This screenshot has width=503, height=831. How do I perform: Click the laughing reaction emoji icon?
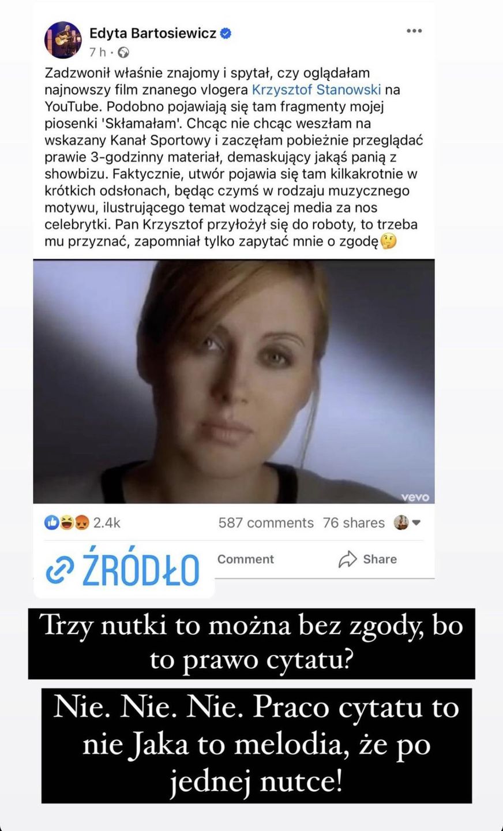click(67, 523)
